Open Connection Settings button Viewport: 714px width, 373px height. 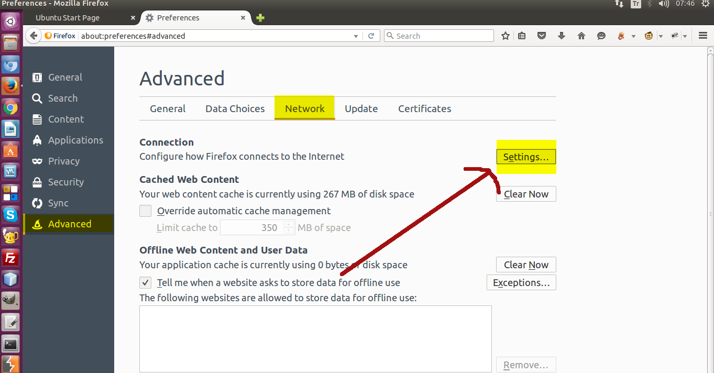click(x=526, y=157)
